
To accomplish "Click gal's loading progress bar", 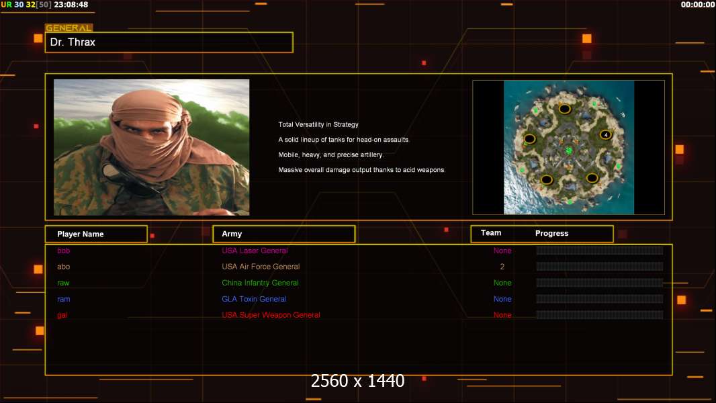I will 600,315.
